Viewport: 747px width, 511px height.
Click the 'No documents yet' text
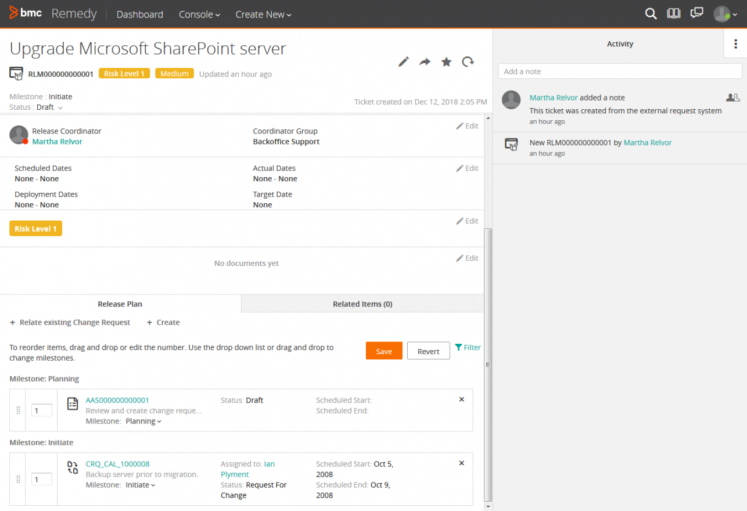pos(246,264)
